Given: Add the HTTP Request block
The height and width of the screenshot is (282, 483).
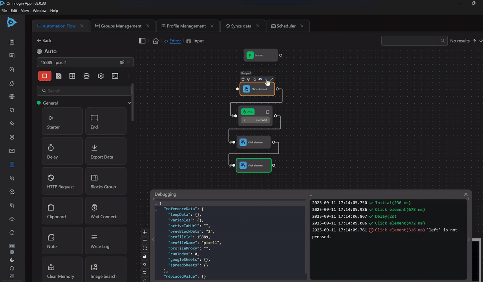Looking at the screenshot, I should pyautogui.click(x=62, y=181).
